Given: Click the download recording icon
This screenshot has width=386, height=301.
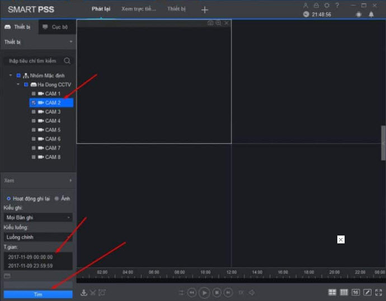Looking at the screenshot, I should coord(84,292).
